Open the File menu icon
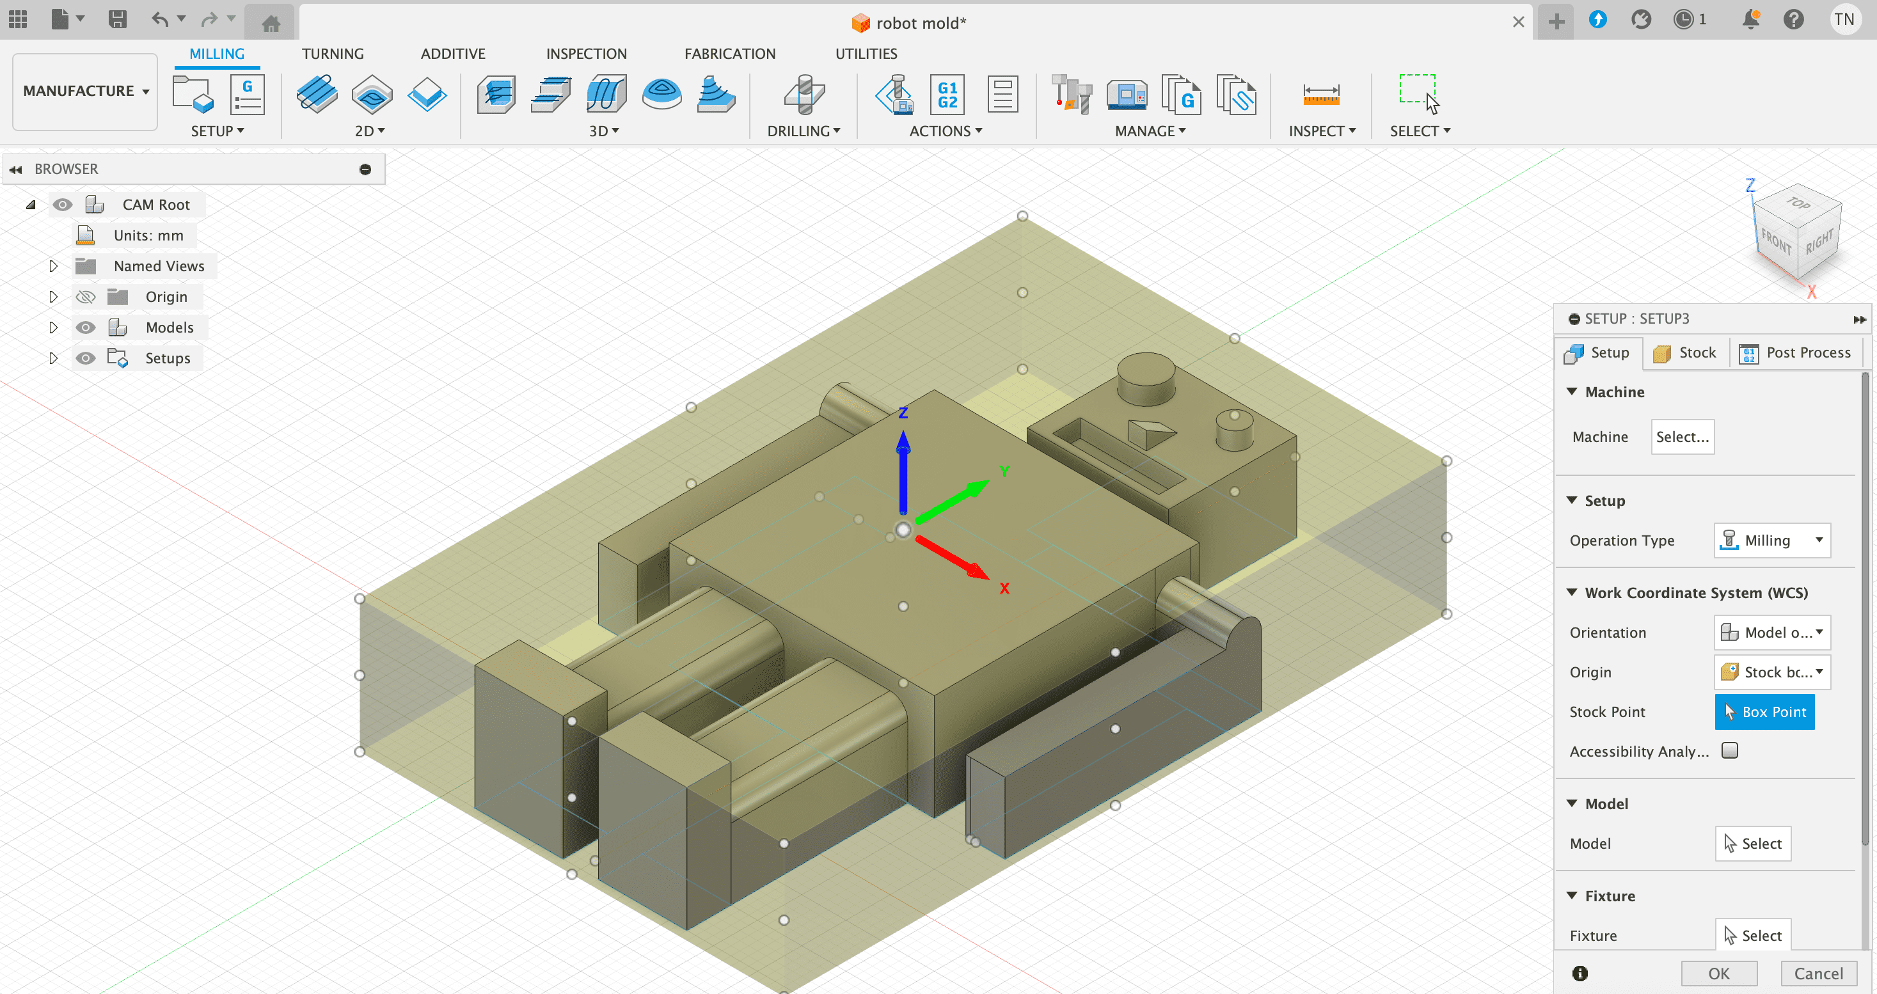1877x994 pixels. coord(61,20)
